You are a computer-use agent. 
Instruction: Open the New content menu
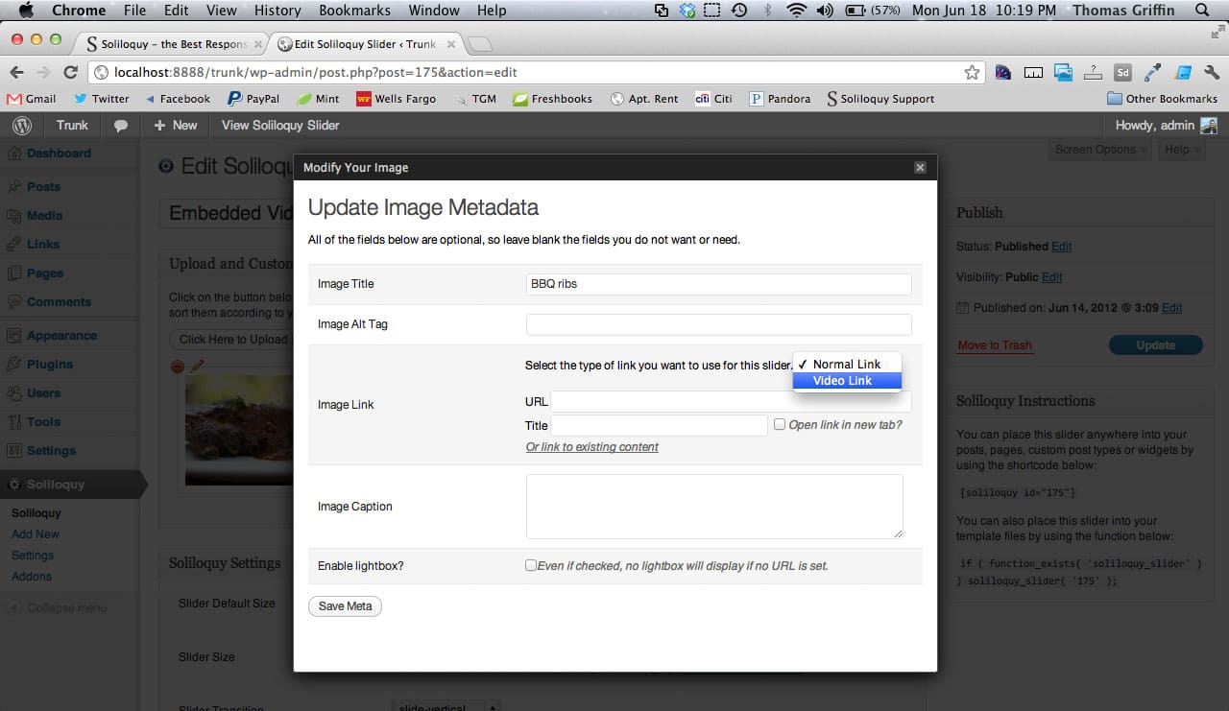[x=176, y=126]
